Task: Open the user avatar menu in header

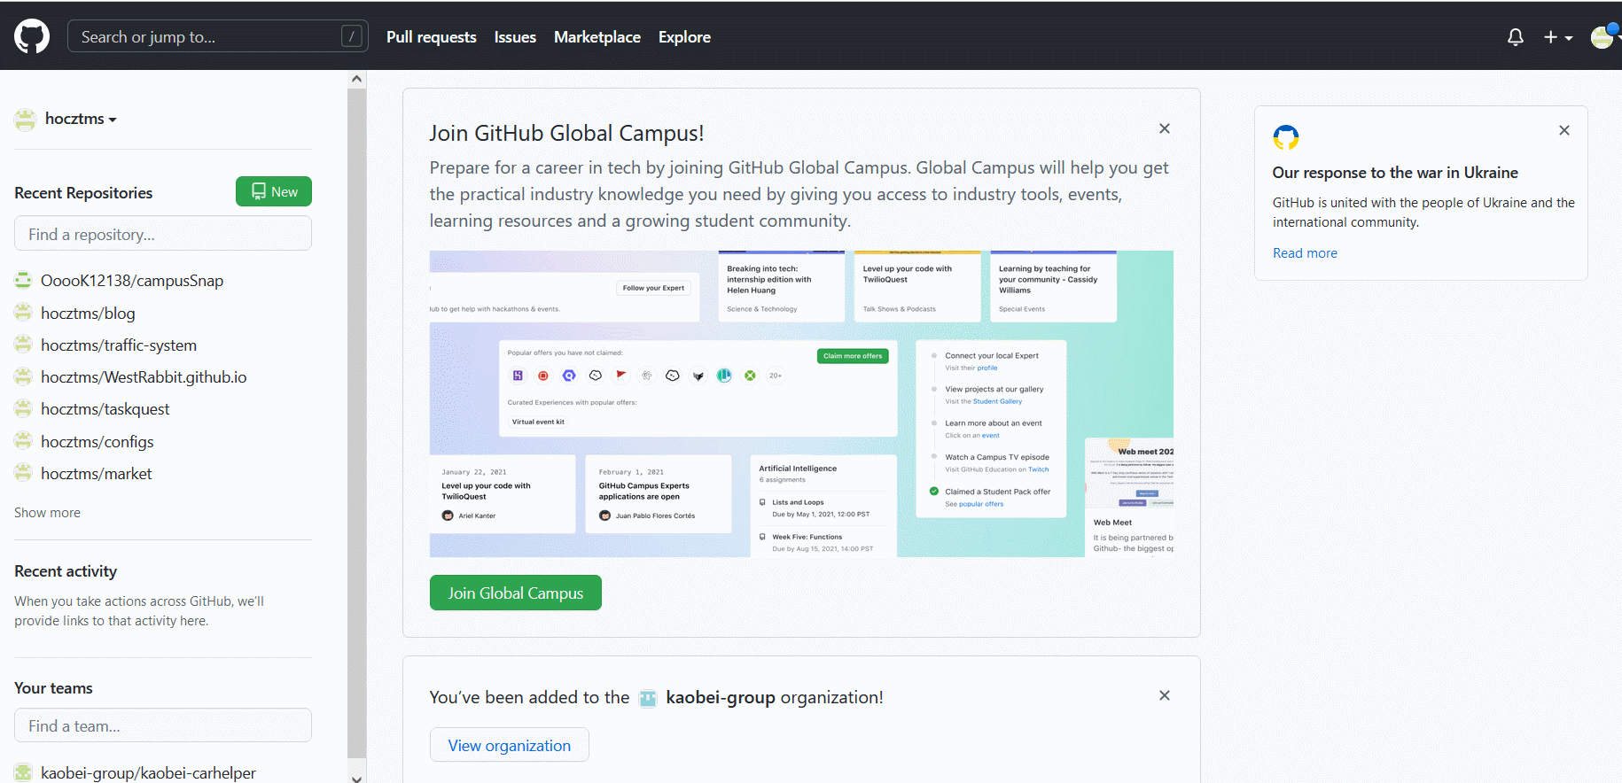Action: tap(1603, 36)
